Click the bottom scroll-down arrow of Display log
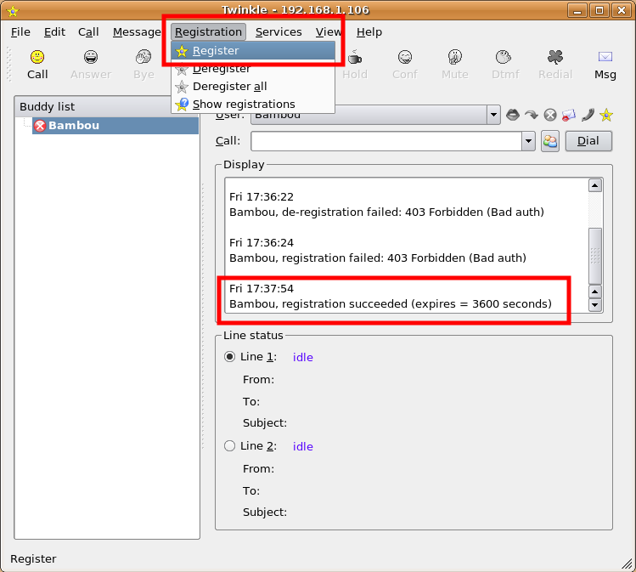Image resolution: width=636 pixels, height=572 pixels. click(x=595, y=305)
